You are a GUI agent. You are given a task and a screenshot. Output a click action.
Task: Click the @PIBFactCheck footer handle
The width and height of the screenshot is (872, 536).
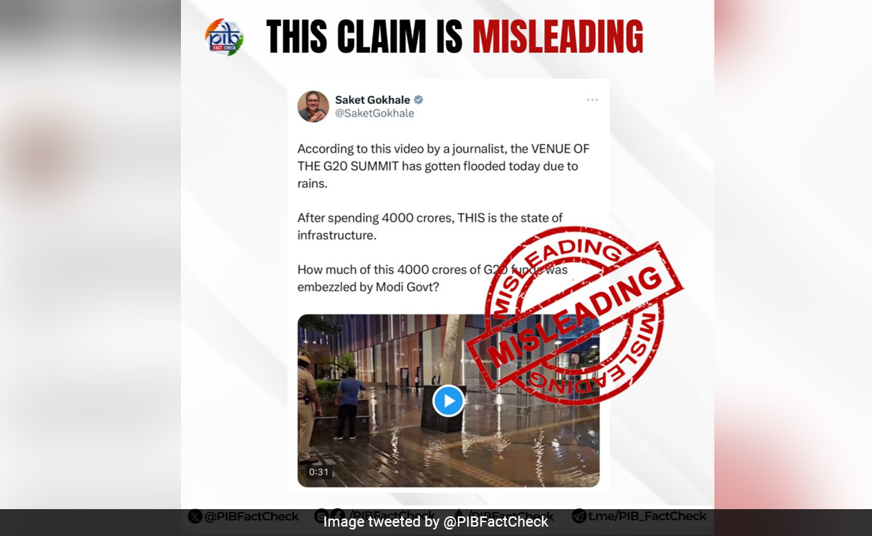pos(251,516)
